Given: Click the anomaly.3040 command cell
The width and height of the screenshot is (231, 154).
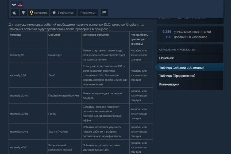Looking at the screenshot, I should (x=19, y=96).
